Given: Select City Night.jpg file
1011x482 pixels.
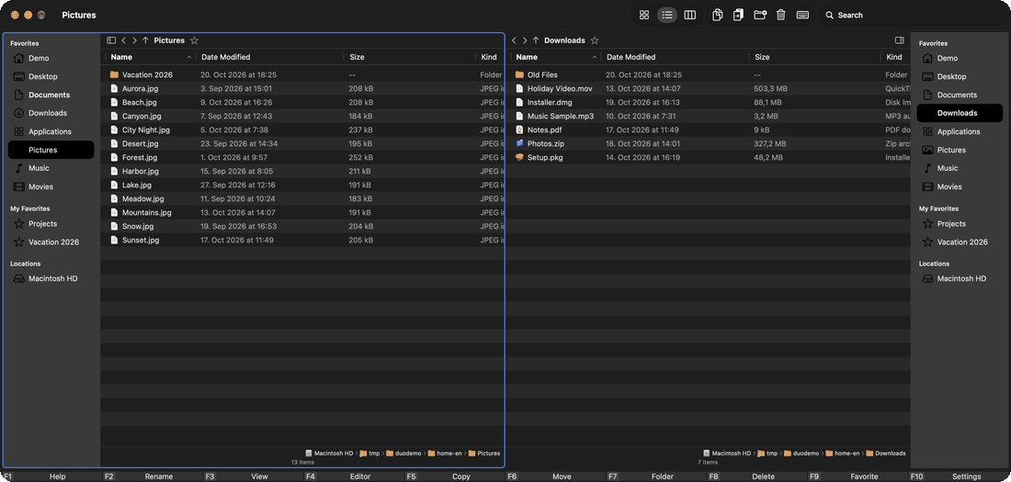Looking at the screenshot, I should 303,129.
